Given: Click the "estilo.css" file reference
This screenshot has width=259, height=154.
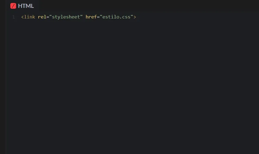Looking at the screenshot, I should coord(116,17).
